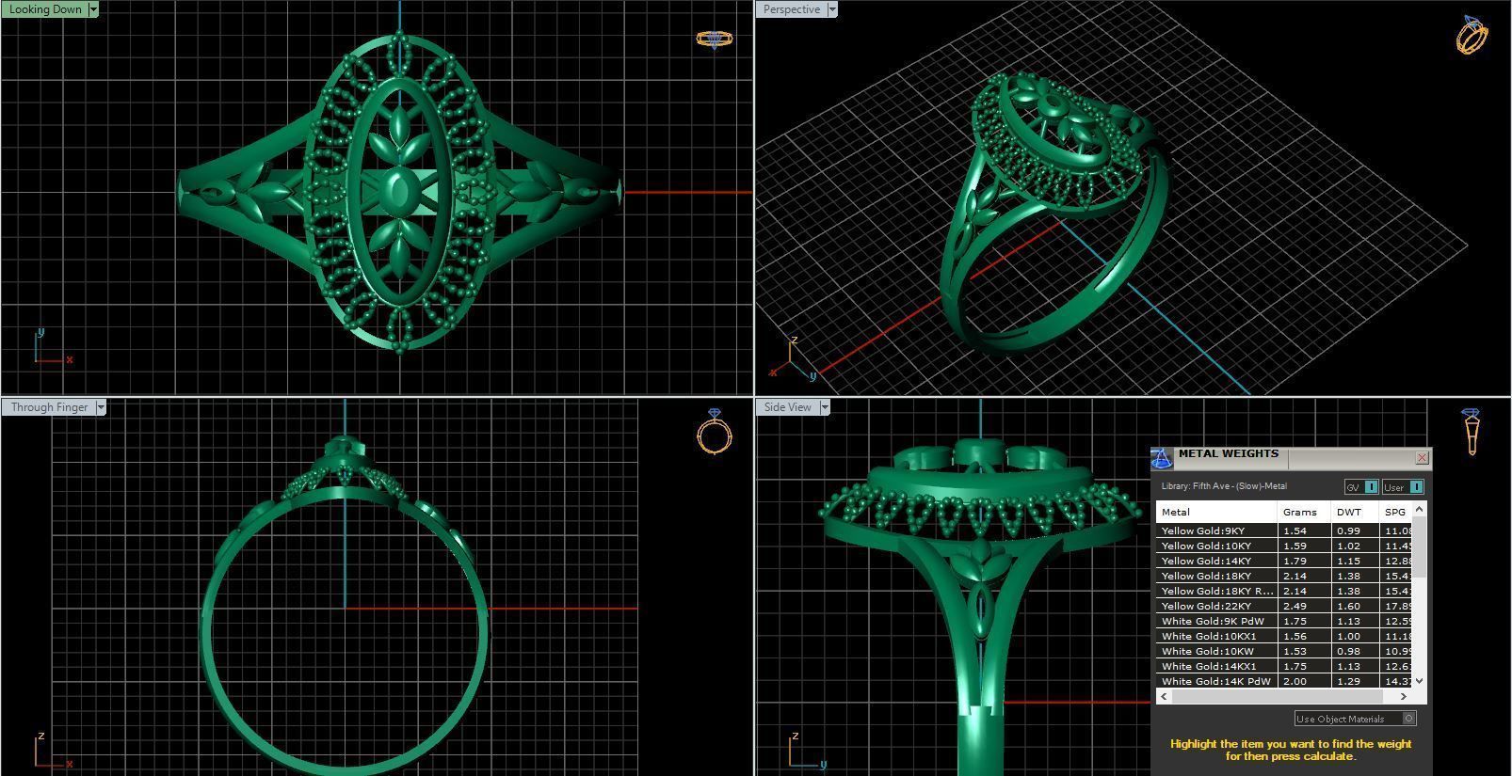
Task: Click the Through Finger viewport label
Action: point(49,407)
